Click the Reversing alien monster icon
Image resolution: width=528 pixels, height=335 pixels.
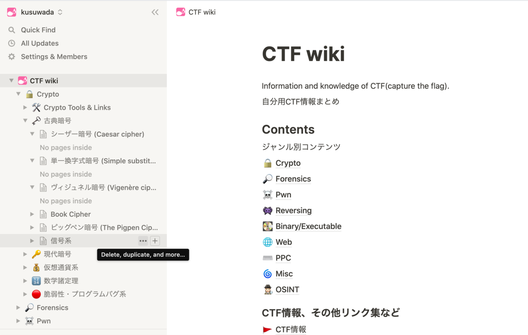268,211
